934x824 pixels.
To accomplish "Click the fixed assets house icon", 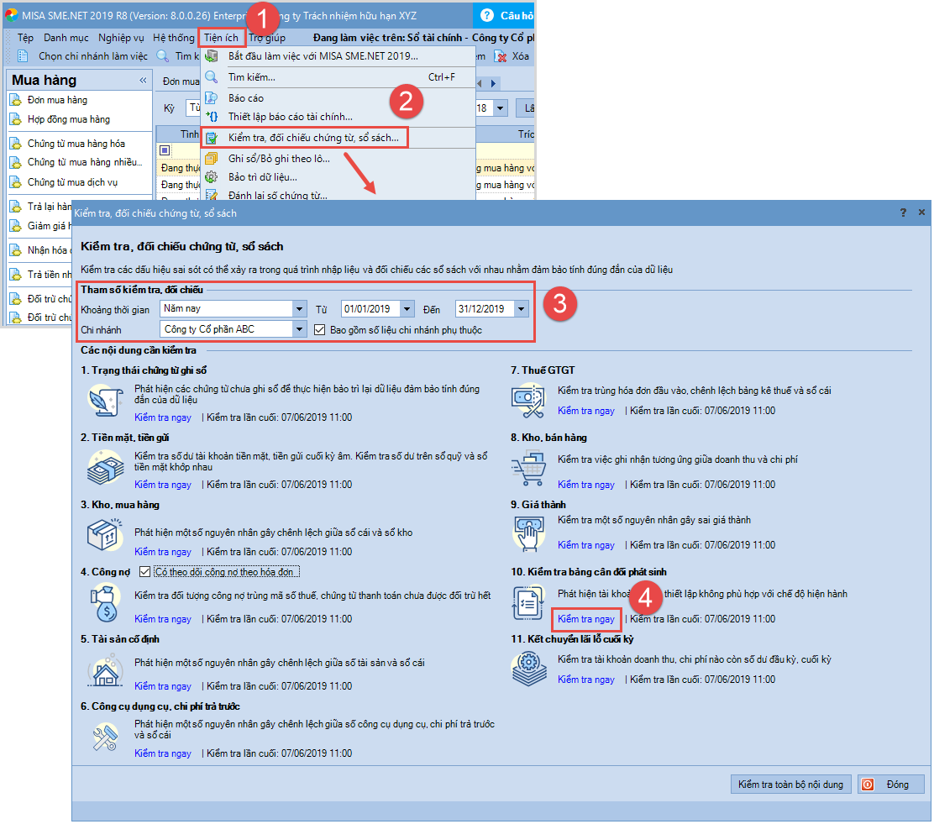I will click(106, 671).
